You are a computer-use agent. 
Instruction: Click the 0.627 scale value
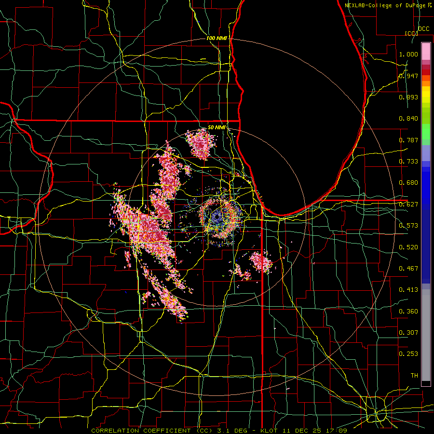tap(408, 204)
